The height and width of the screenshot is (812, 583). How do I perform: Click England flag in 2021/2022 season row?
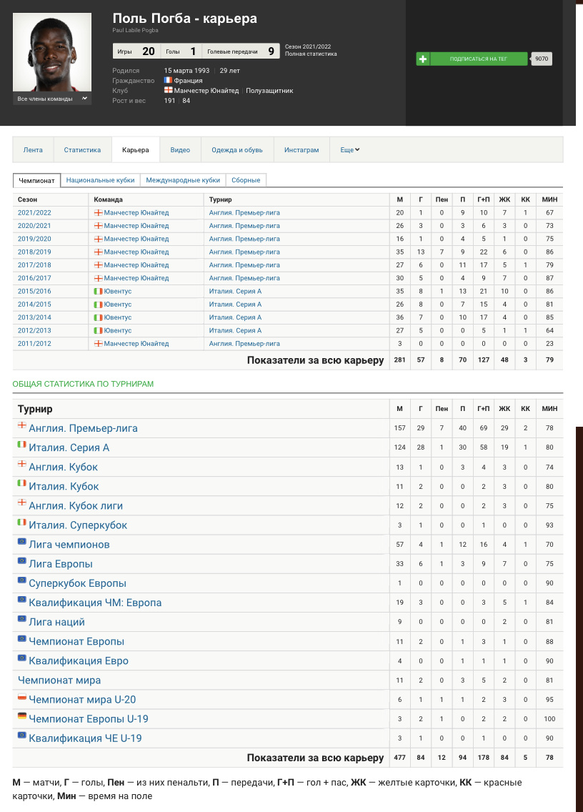point(98,213)
